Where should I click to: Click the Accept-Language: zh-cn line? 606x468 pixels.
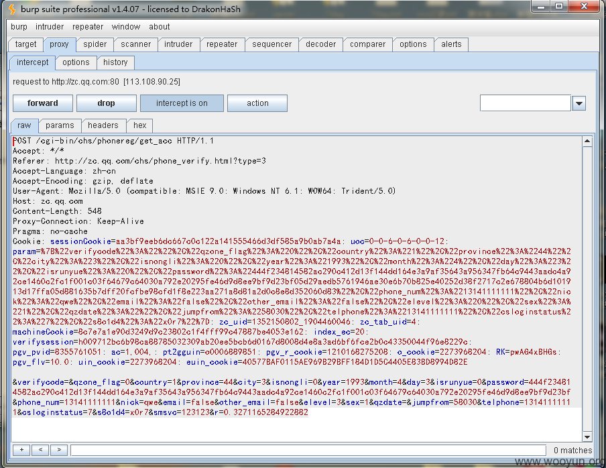pos(64,171)
